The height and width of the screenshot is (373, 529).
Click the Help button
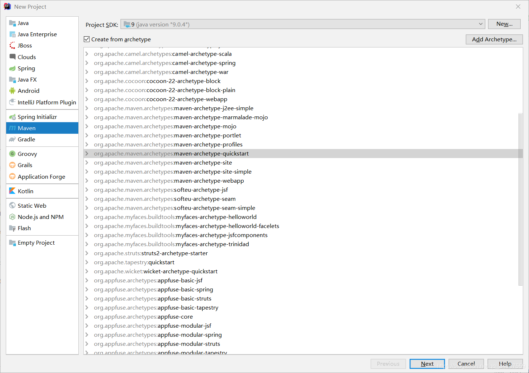(505, 364)
